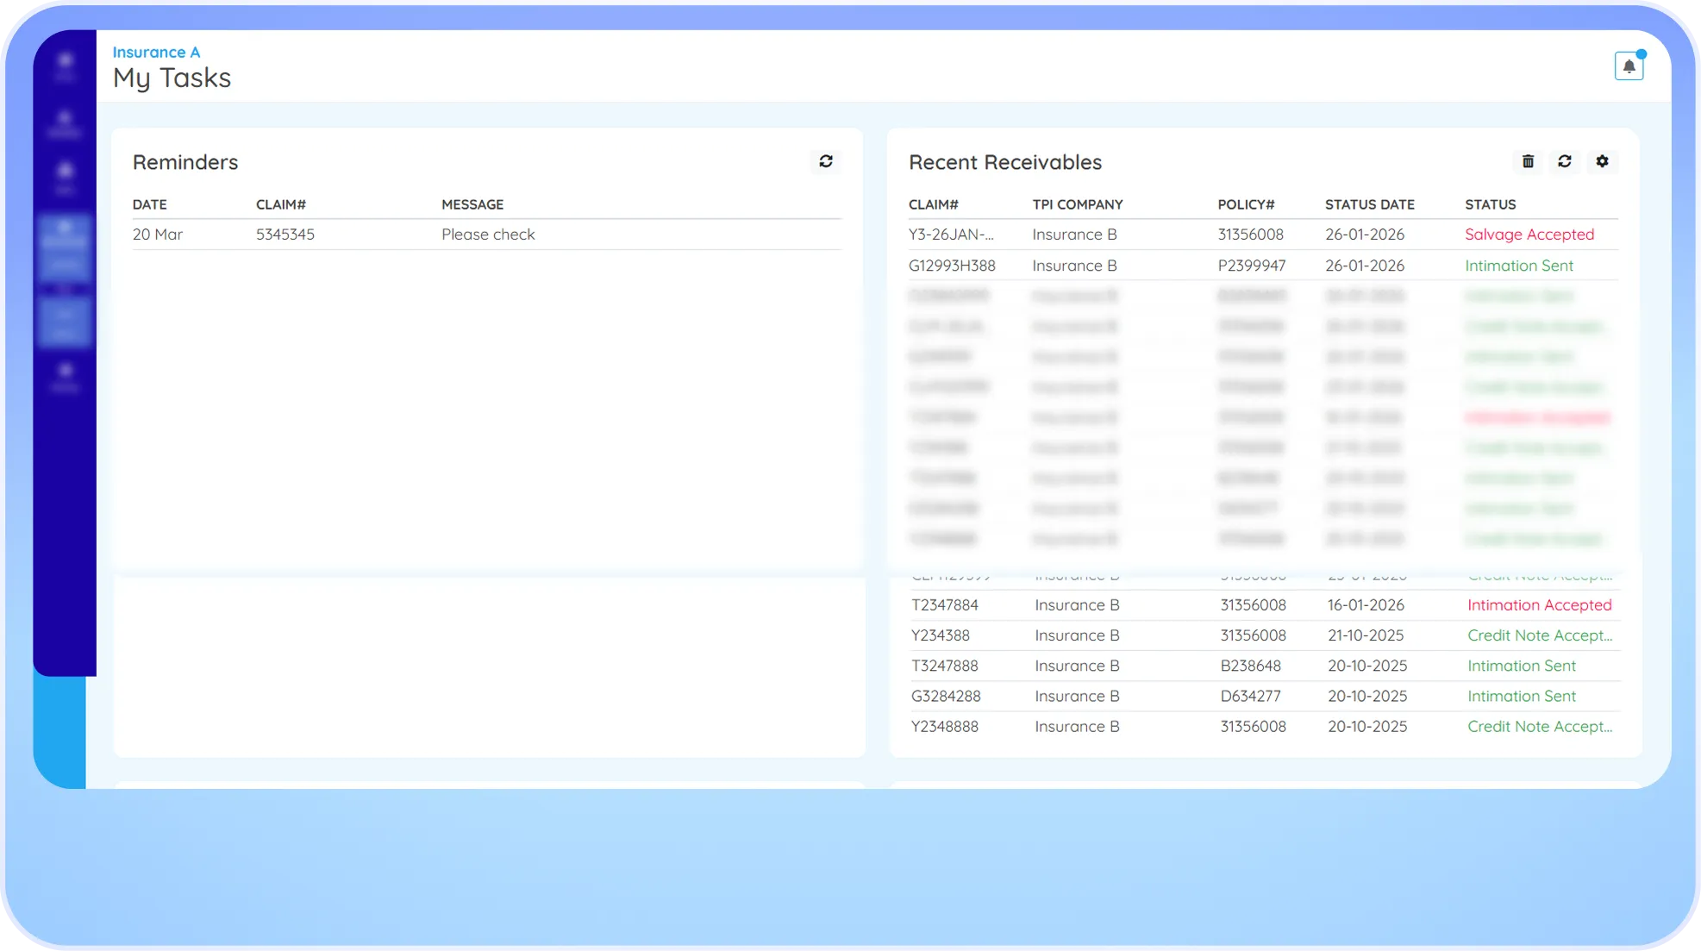
Task: Open reminder claim 5345345
Action: (x=285, y=235)
